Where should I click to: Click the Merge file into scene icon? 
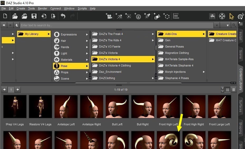tap(24, 16)
